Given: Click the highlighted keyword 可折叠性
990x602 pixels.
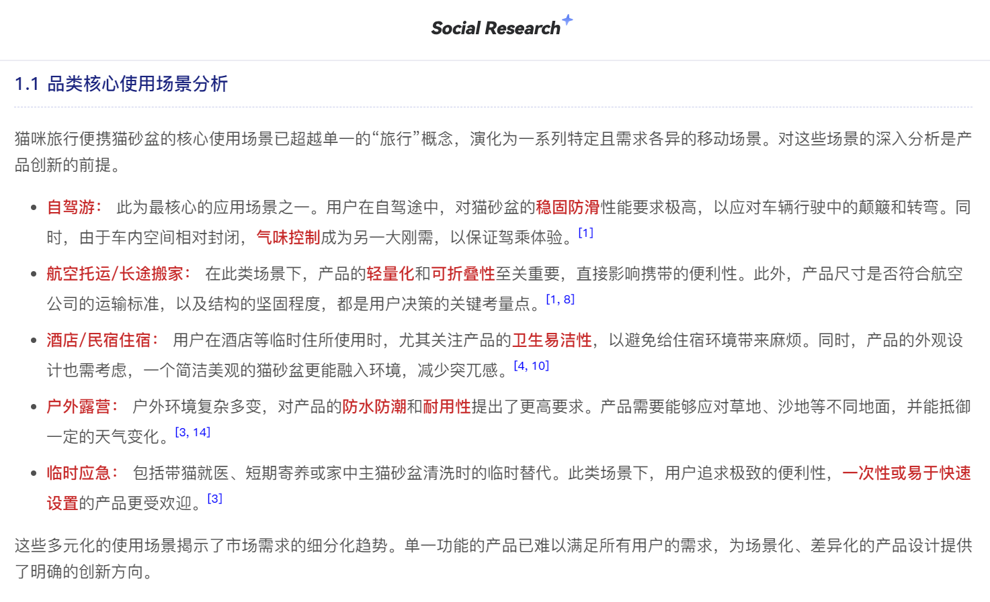Looking at the screenshot, I should [x=463, y=274].
